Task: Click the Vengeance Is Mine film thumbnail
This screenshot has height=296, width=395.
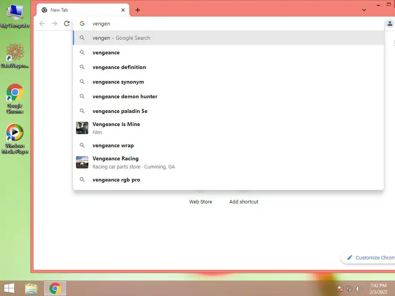Action: (82, 128)
